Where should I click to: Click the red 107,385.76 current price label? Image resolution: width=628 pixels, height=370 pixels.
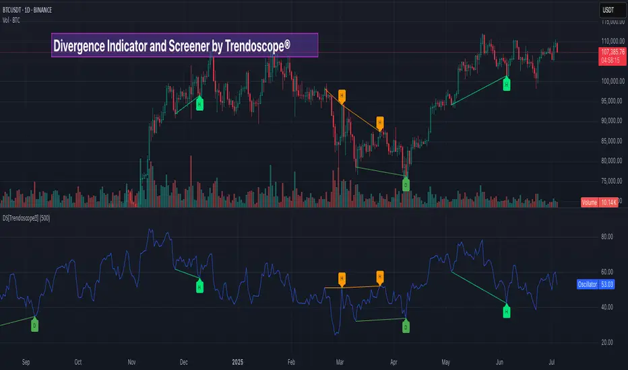coord(613,52)
